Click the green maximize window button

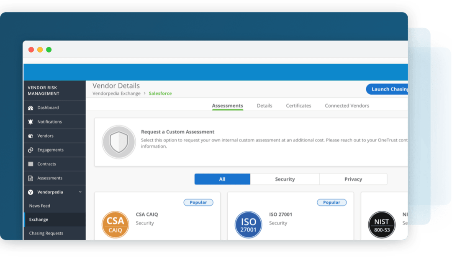coord(49,50)
